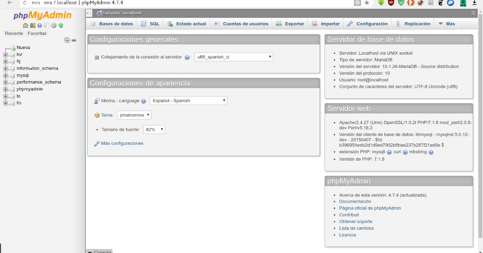
Task: Visit the Página oficial de phpMyAdmin link
Action: 369,208
